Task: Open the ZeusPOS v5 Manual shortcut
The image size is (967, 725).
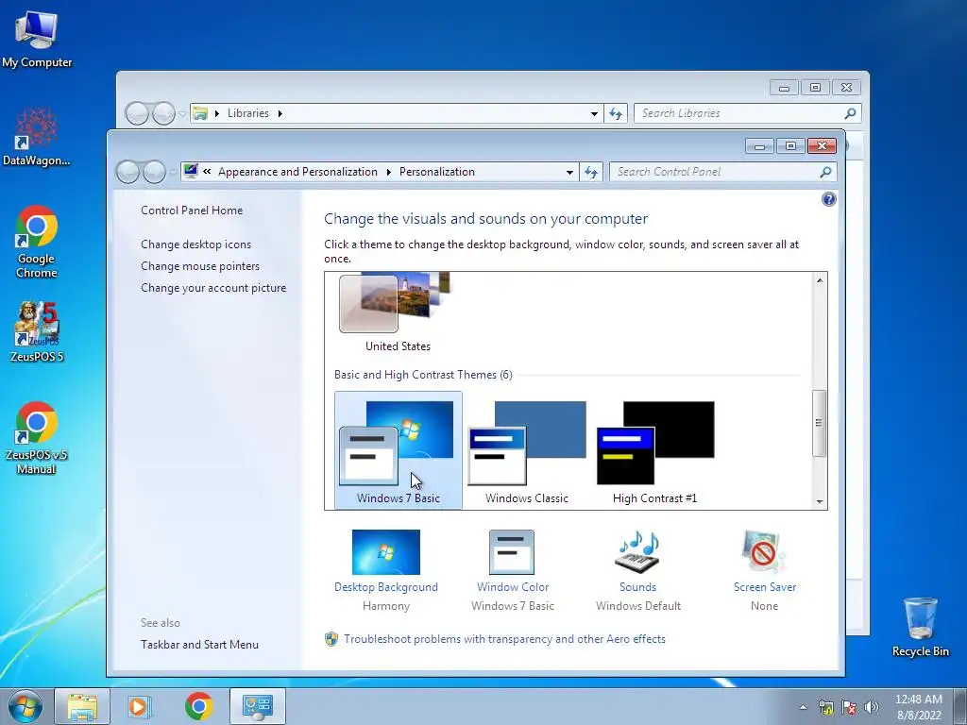Action: [37, 438]
